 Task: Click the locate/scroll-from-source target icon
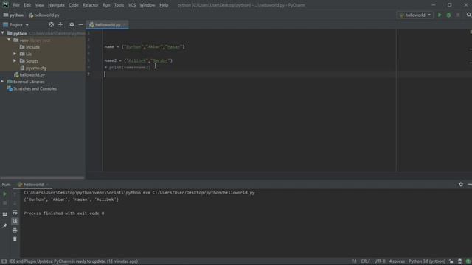(x=51, y=24)
